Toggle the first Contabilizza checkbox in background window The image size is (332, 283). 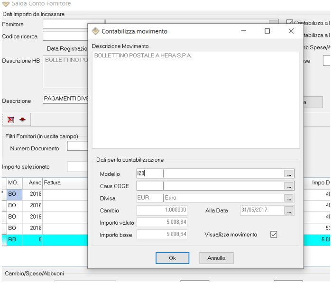click(289, 22)
